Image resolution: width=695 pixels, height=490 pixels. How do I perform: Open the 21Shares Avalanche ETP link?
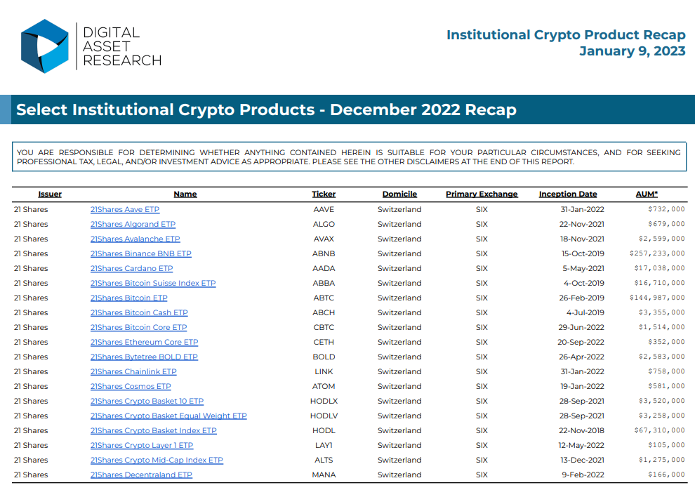[135, 239]
